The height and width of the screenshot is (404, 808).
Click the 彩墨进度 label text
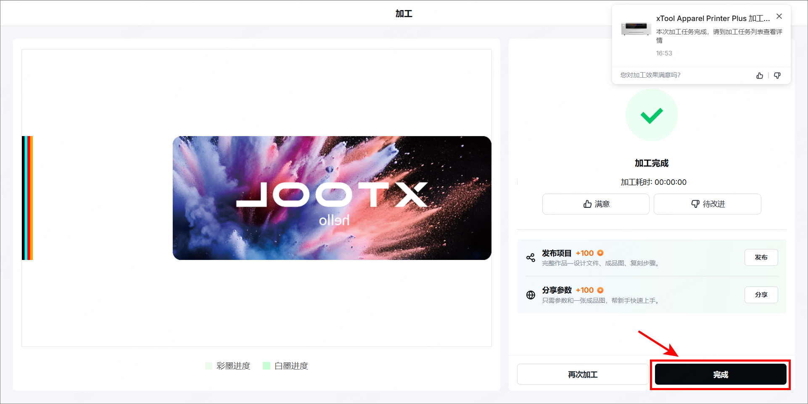coord(233,366)
